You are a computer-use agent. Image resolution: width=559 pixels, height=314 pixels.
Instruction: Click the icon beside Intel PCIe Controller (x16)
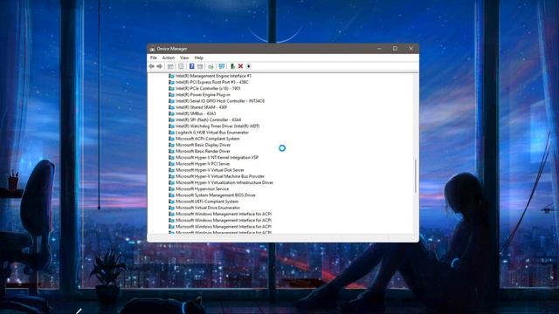point(171,88)
